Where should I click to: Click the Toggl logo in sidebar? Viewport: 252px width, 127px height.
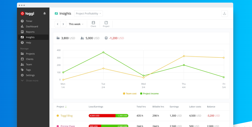coord(27,13)
